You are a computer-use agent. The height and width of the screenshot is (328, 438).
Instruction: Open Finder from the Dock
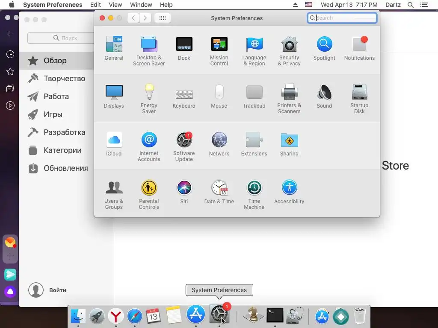pyautogui.click(x=78, y=316)
